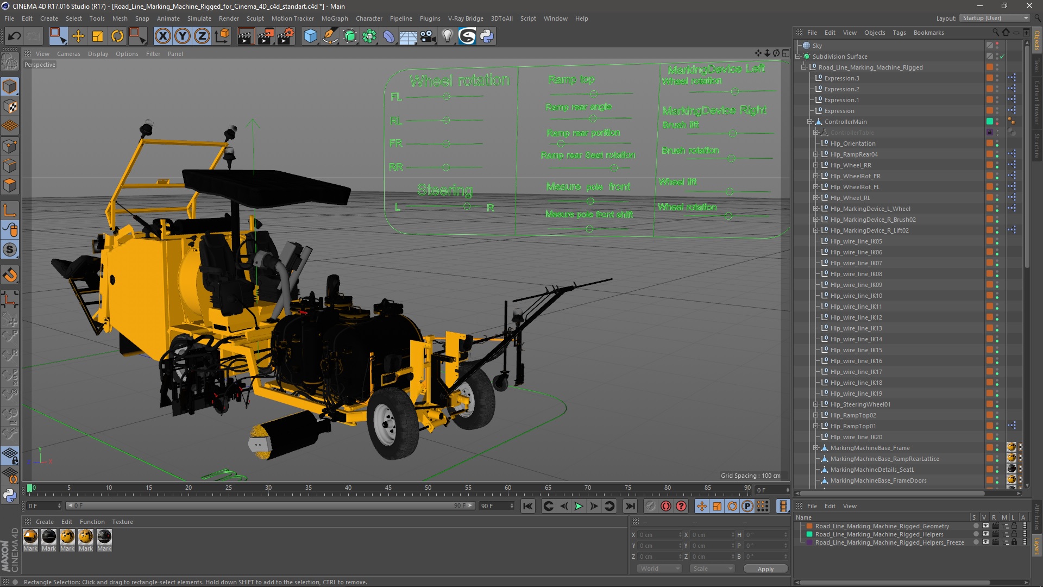Add a Cube primitive object
Screen dimensions: 1043x587
pyautogui.click(x=310, y=36)
